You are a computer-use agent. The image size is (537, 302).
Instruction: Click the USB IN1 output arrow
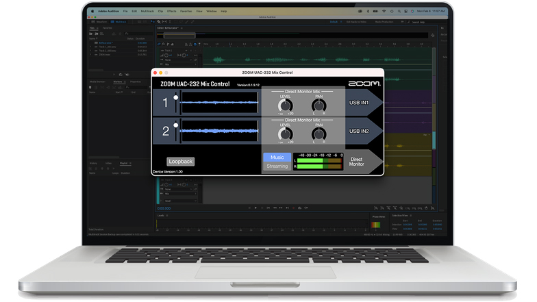tap(363, 103)
